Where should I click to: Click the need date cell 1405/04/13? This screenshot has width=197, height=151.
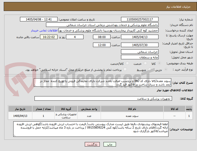point(20,116)
